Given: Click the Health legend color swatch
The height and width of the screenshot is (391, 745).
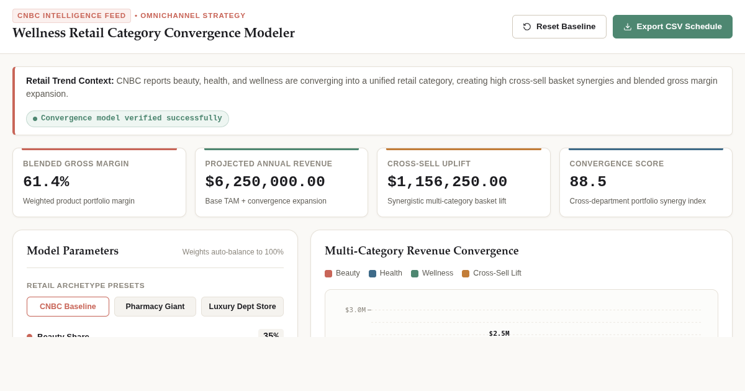Looking at the screenshot, I should pyautogui.click(x=372, y=274).
